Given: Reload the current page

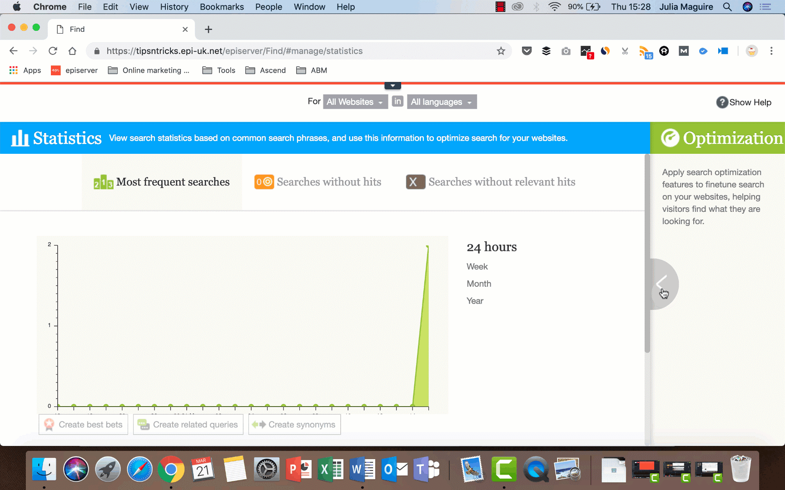Looking at the screenshot, I should [53, 51].
